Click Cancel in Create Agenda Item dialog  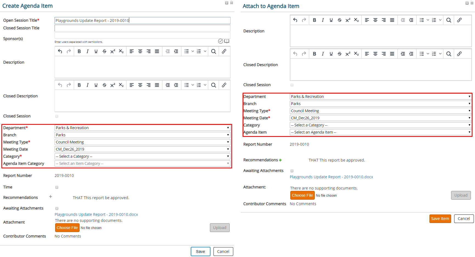[223, 252]
